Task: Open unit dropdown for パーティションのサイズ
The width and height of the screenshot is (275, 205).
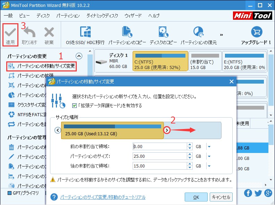Action: [209, 156]
